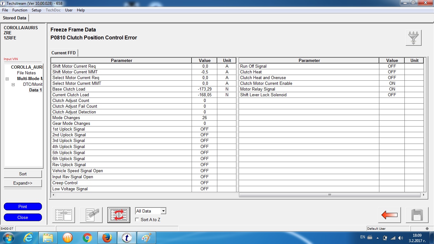This screenshot has height=244, width=434.
Task: Click the red back arrow button
Action: (389, 215)
